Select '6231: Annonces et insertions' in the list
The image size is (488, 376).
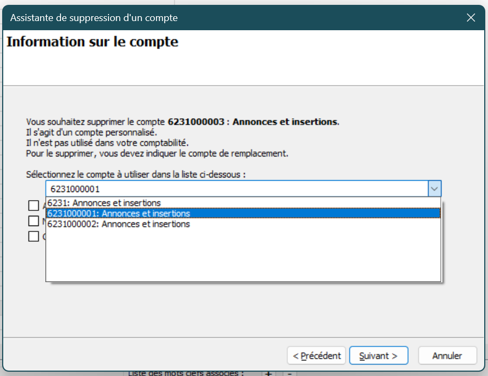click(x=104, y=203)
